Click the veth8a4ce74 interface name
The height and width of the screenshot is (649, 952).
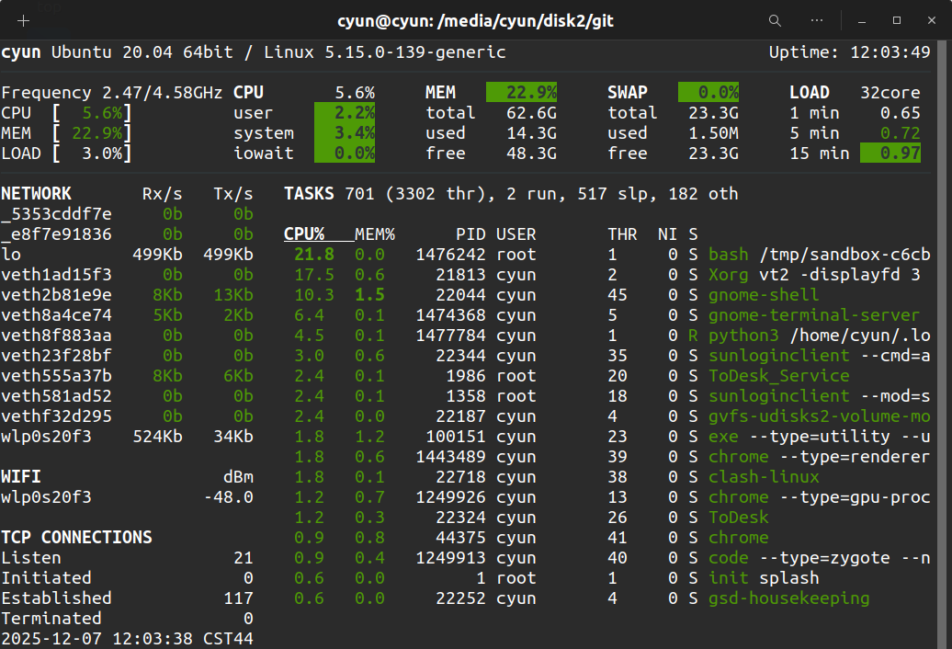coord(56,315)
